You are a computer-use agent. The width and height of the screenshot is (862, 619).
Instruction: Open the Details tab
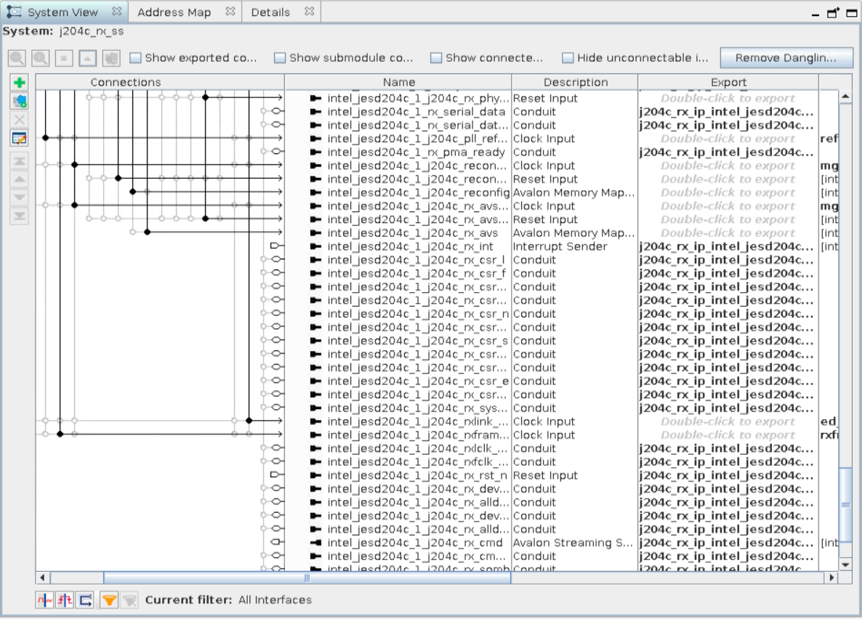pos(270,12)
